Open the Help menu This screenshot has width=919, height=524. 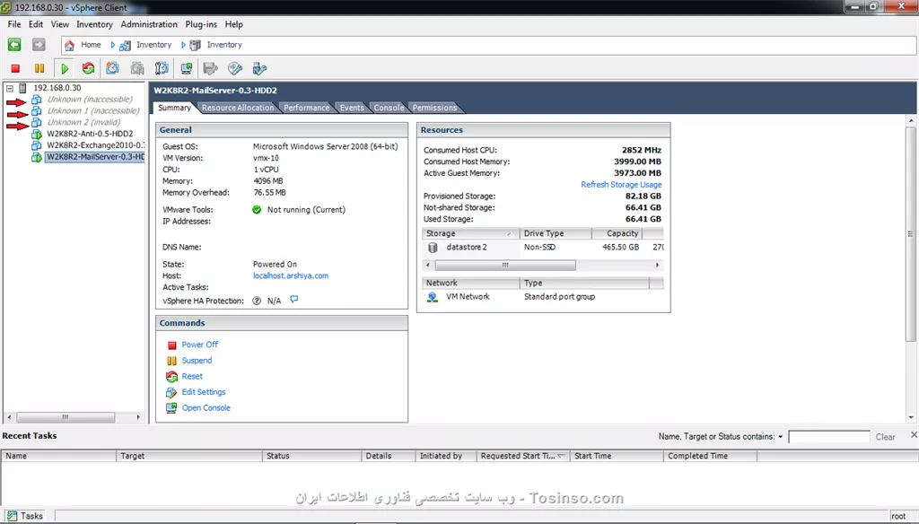234,24
